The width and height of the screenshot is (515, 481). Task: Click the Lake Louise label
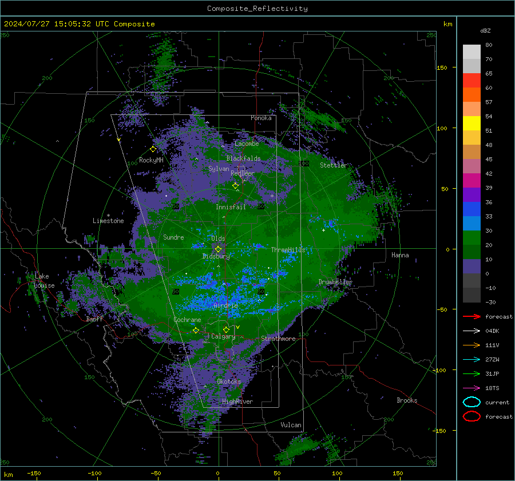[44, 281]
